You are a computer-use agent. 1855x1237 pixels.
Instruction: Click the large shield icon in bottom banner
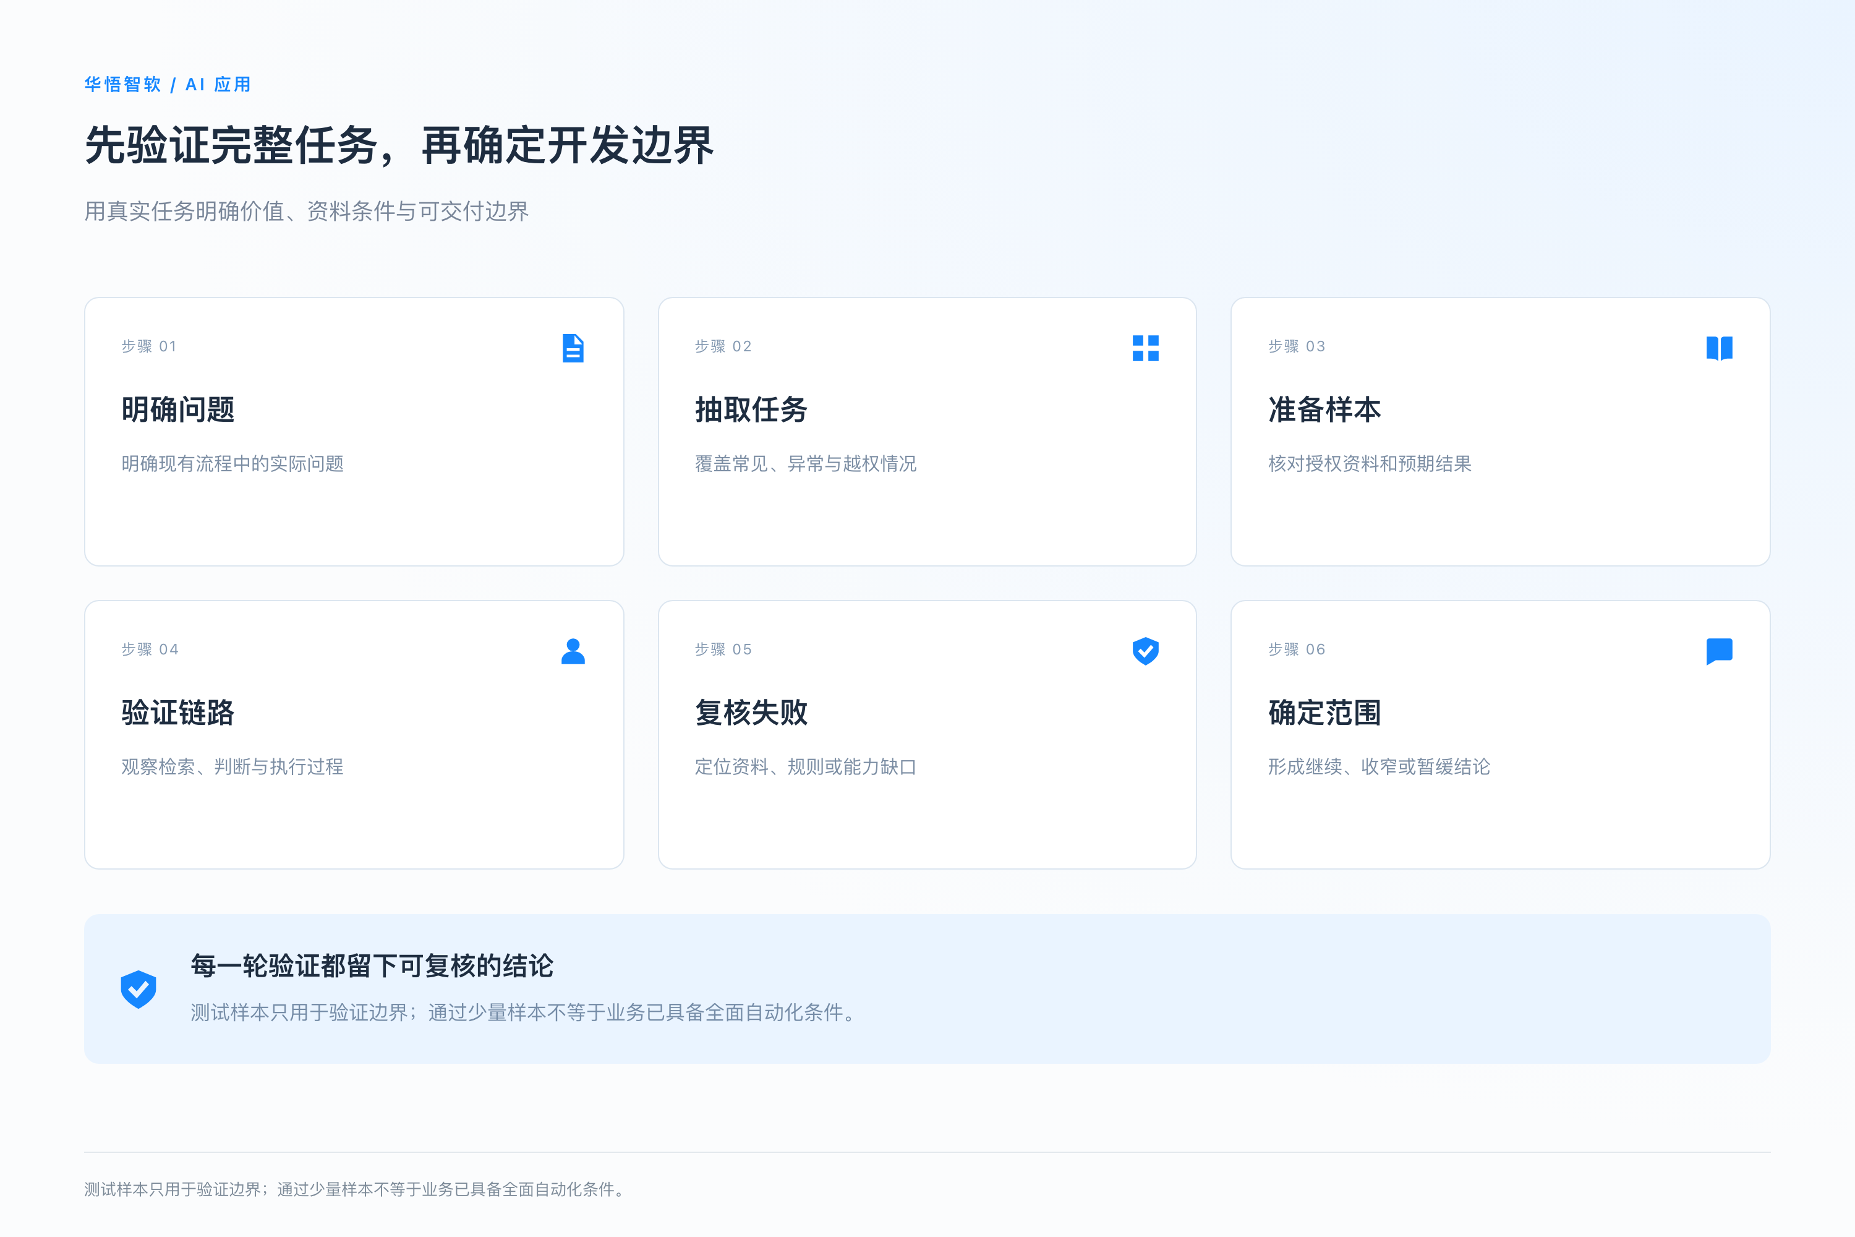138,989
